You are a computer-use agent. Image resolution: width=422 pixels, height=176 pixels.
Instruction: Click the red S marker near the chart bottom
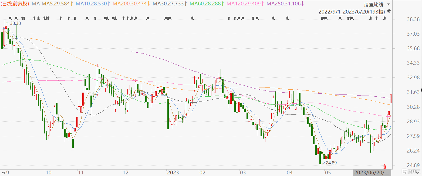tap(385, 166)
